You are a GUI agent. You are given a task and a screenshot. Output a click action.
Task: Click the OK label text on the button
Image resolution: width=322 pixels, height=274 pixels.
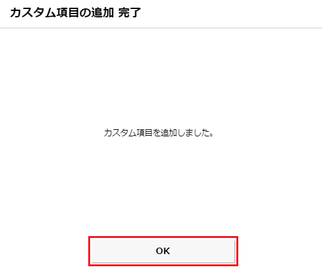[163, 251]
